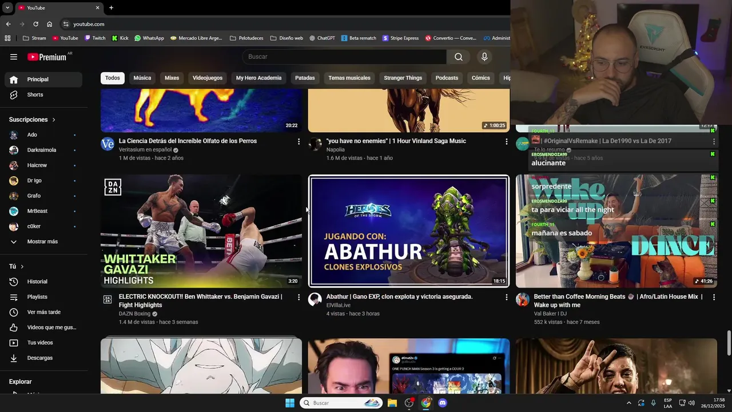This screenshot has height=412, width=732.
Task: Open the Twitch bookmark
Action: tap(95, 38)
